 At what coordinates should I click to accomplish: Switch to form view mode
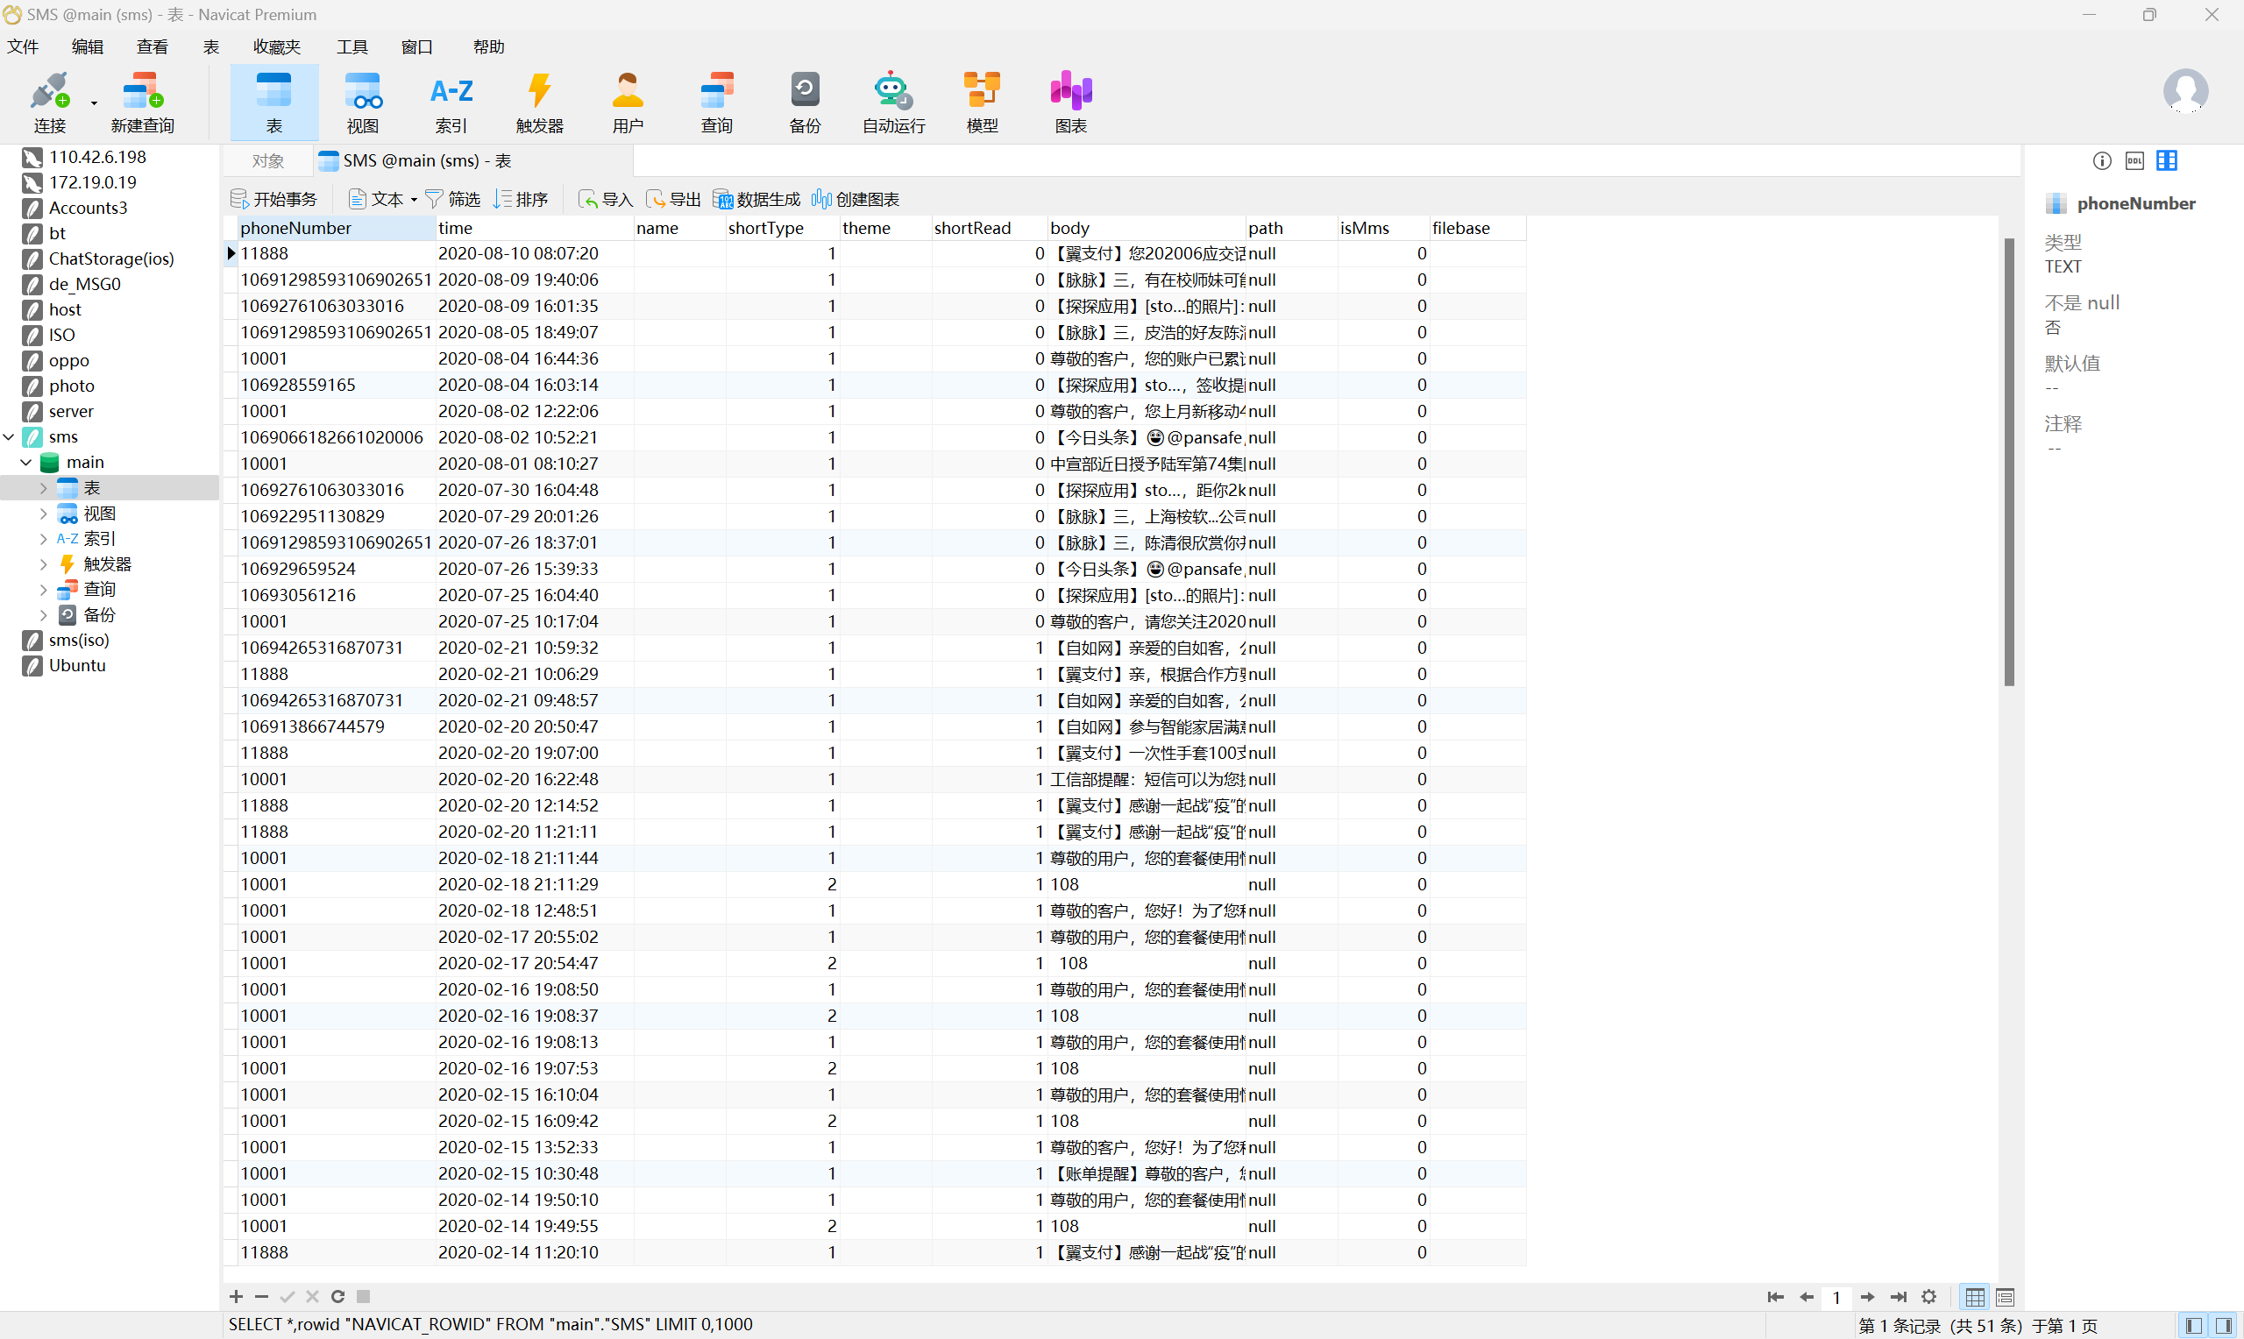coord(2005,1297)
